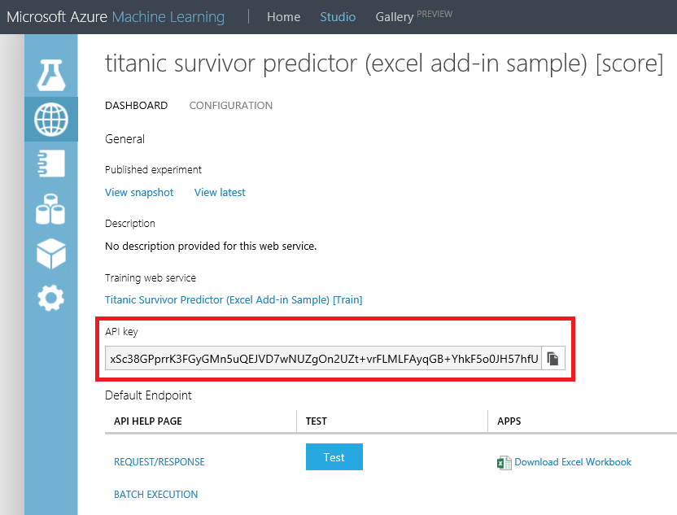Copy the API key using the copy icon

coord(553,358)
